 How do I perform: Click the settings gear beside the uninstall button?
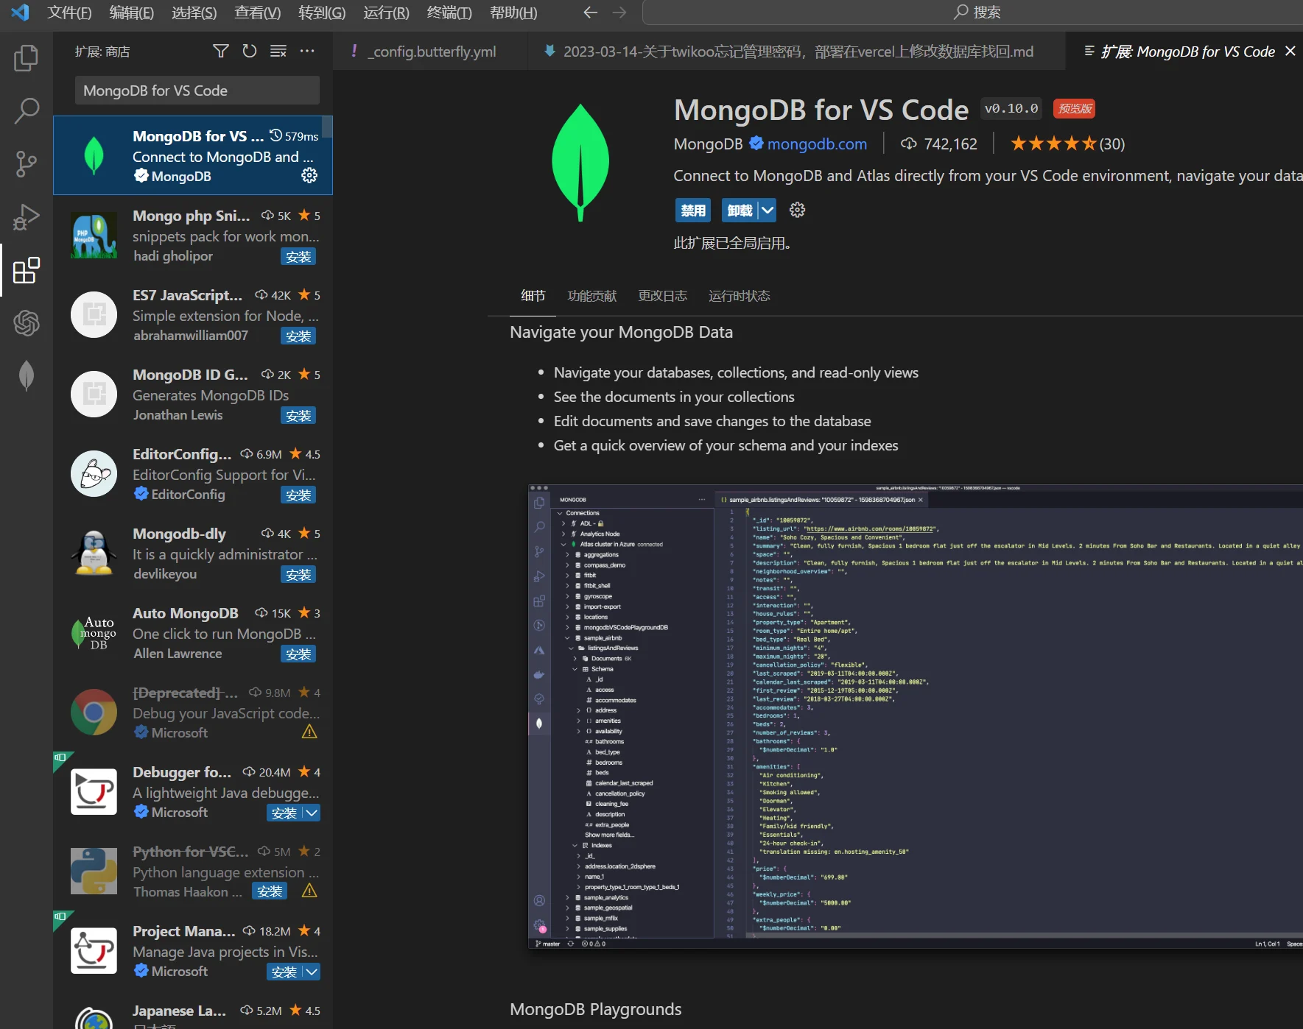797,210
